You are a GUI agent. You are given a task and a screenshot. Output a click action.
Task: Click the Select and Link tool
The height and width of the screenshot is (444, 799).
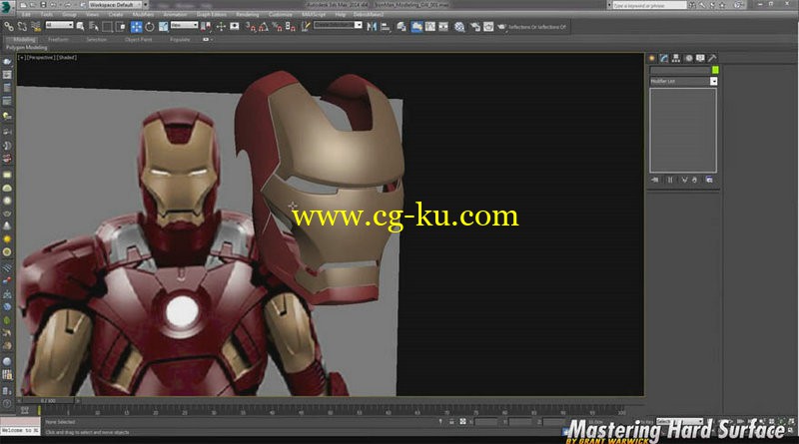[x=9, y=27]
